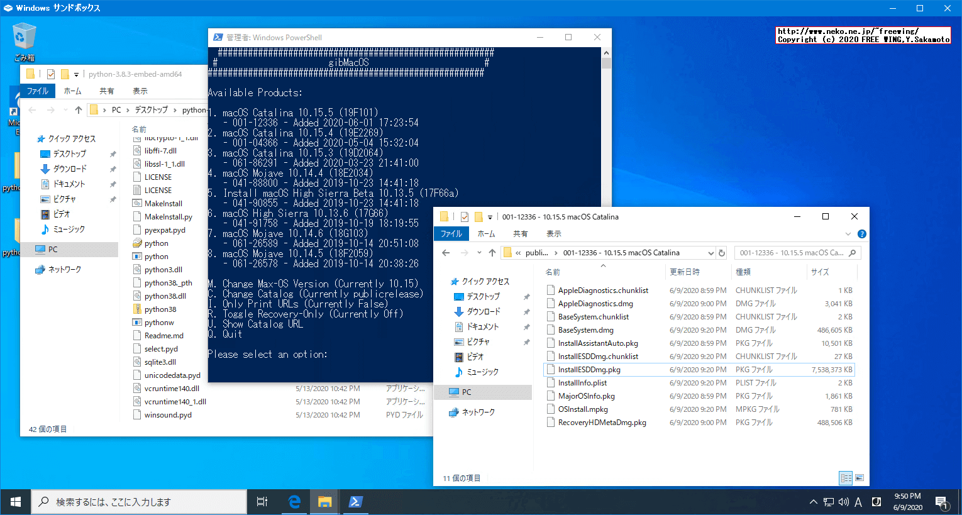Click the search box in Catalina folder window
This screenshot has width=962, height=515.
click(792, 253)
